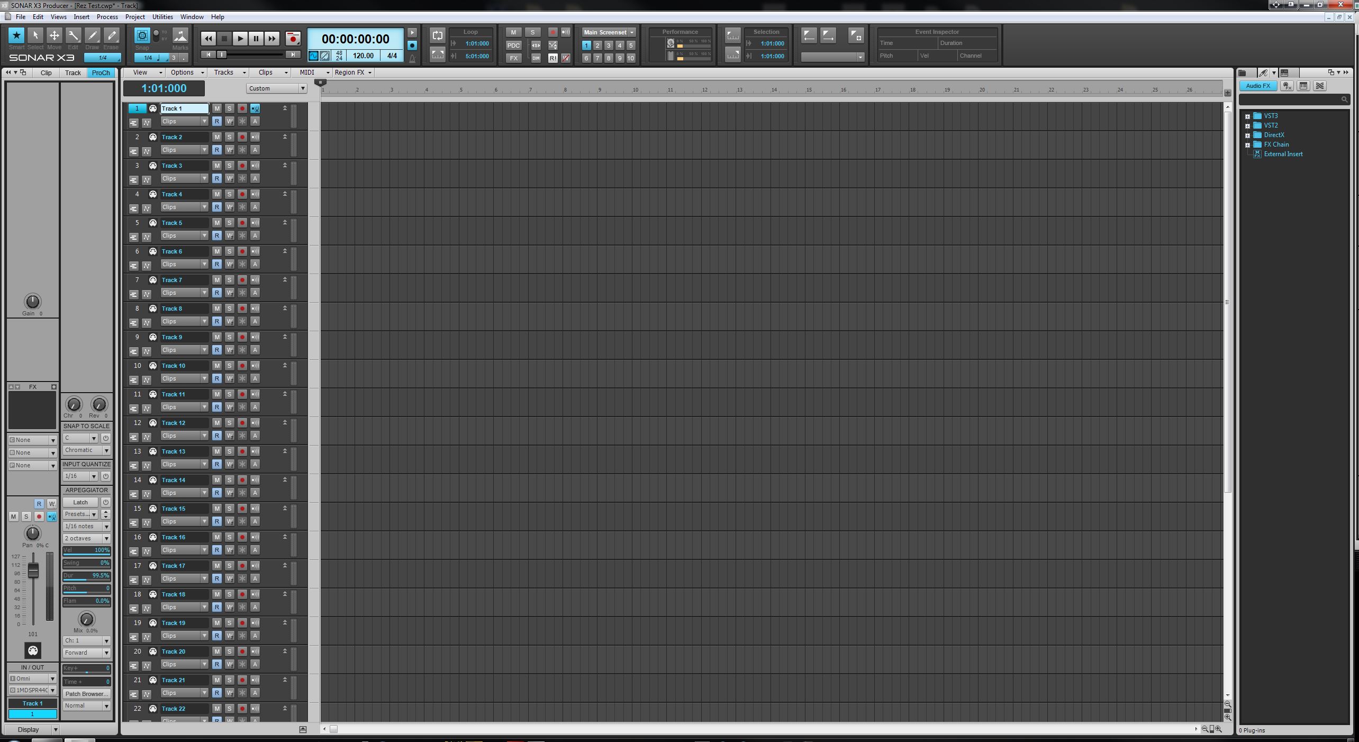Click the tempo value 120.00 field
The image size is (1359, 742).
tap(363, 56)
